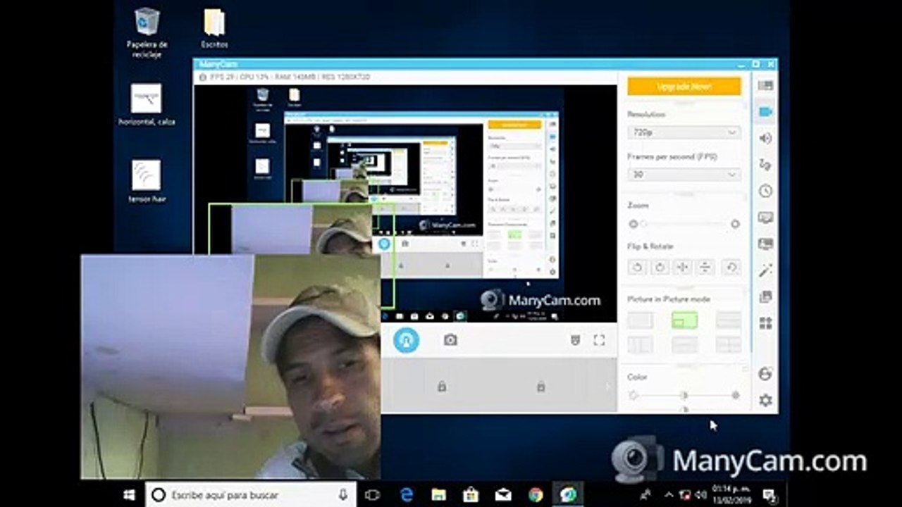This screenshot has height=507, width=902.
Task: Open the clock icon panel in sidebar
Action: (765, 191)
